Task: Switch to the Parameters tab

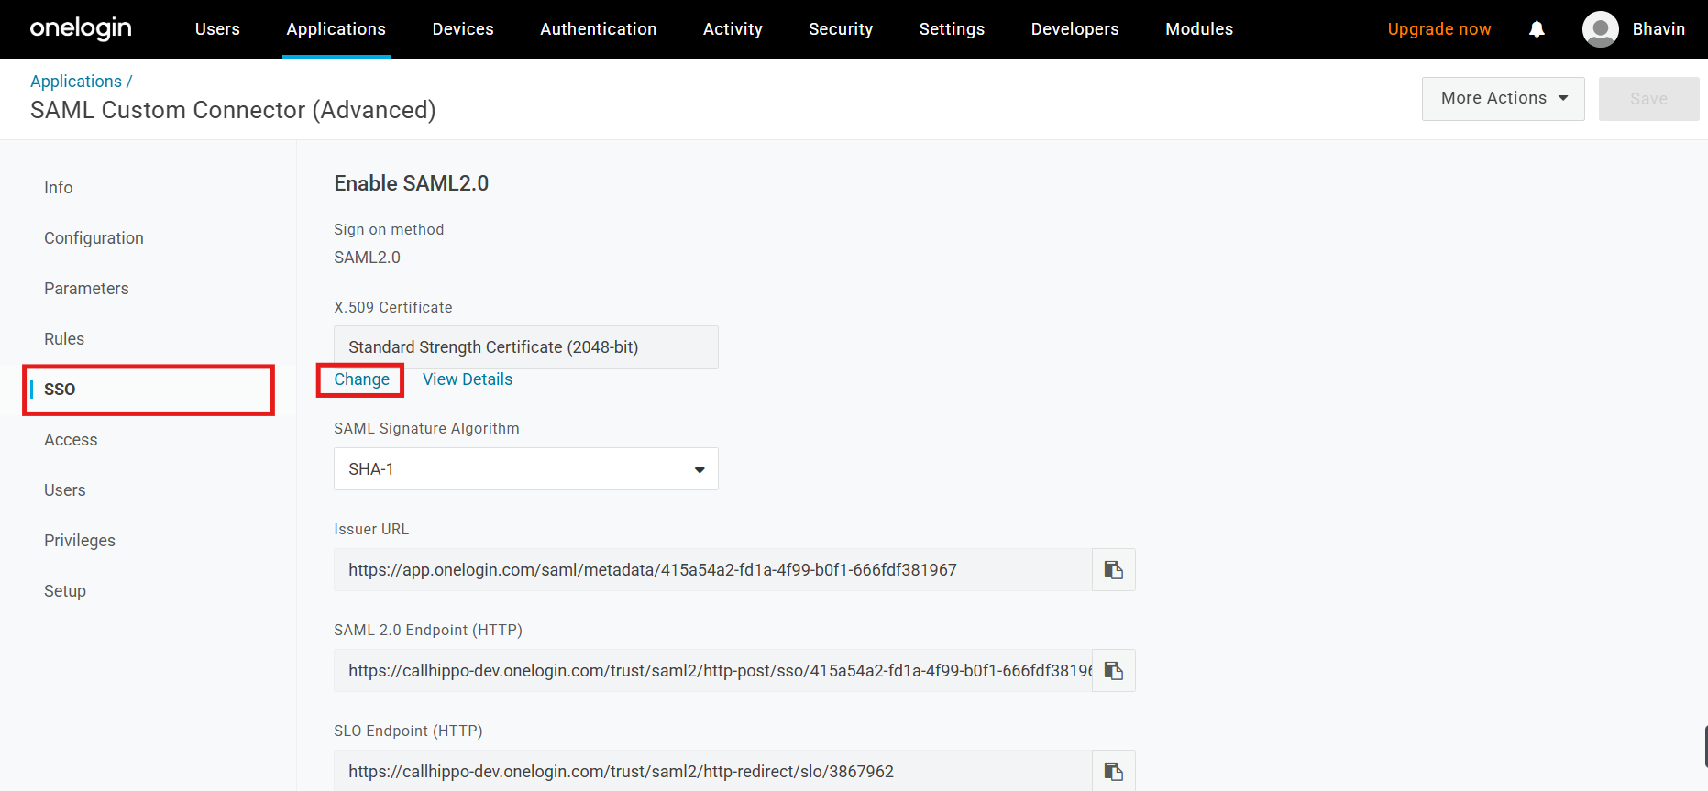Action: coord(86,289)
